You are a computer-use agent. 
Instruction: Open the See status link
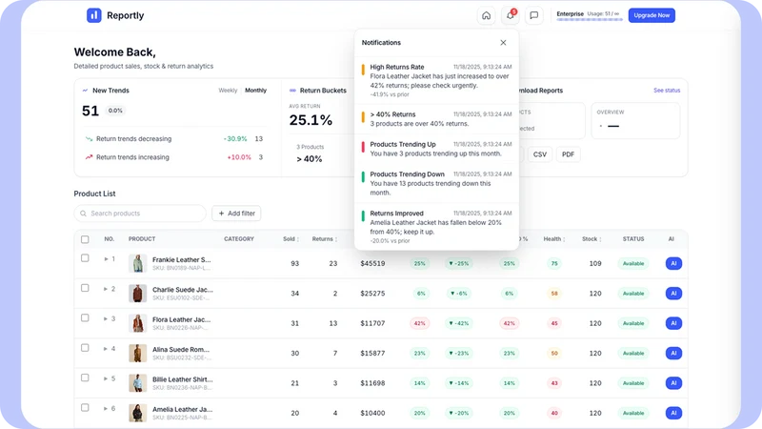[x=667, y=91]
